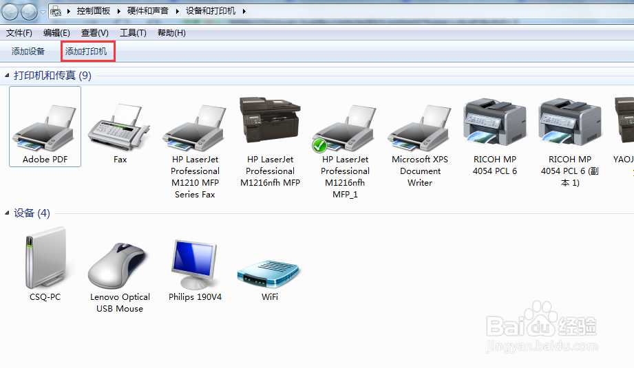Click the devices icon in address bar
The image size is (634, 368).
(56, 11)
